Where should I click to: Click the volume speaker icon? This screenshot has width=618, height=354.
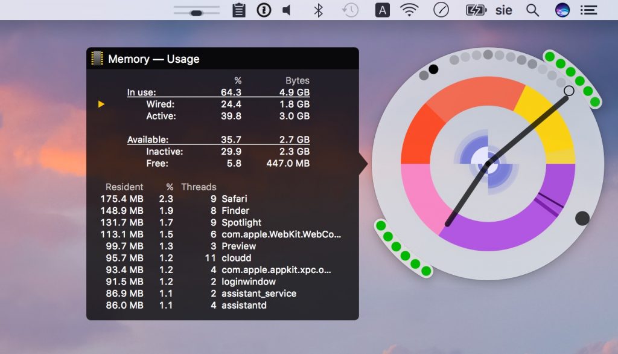pyautogui.click(x=287, y=10)
